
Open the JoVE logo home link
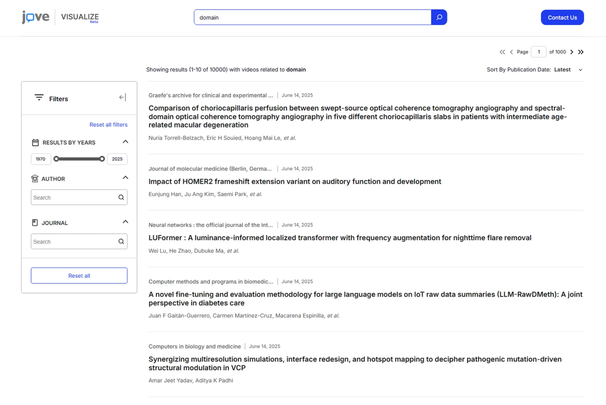(36, 17)
